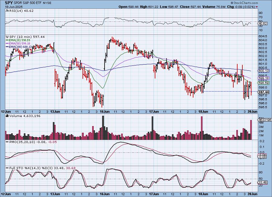This screenshot has height=197, width=272.
Task: Click the RSI indicator icon beside RSI(14)
Action: point(7,11)
